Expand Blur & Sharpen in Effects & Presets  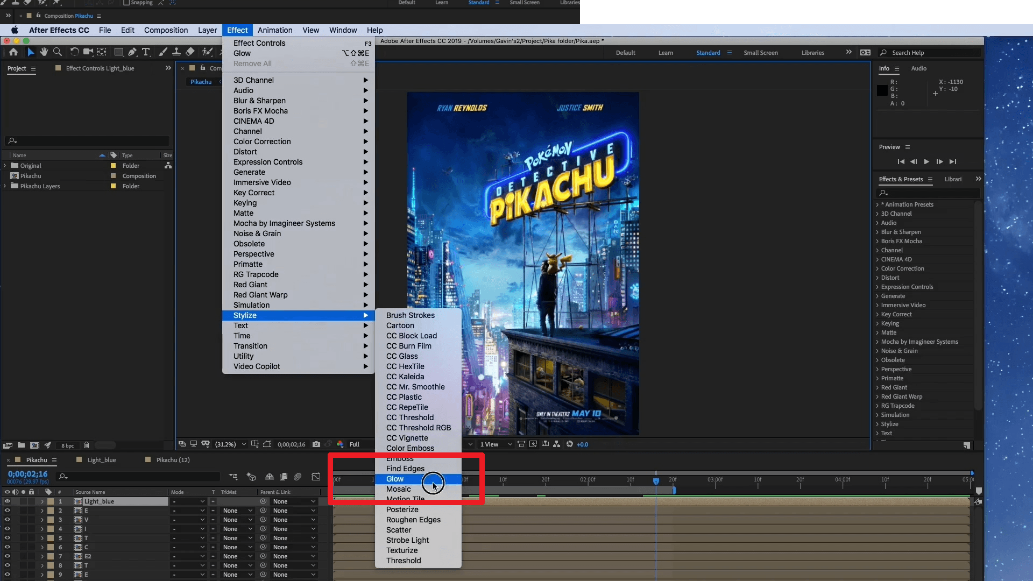pyautogui.click(x=877, y=232)
